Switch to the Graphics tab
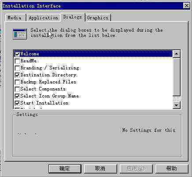 (98, 18)
